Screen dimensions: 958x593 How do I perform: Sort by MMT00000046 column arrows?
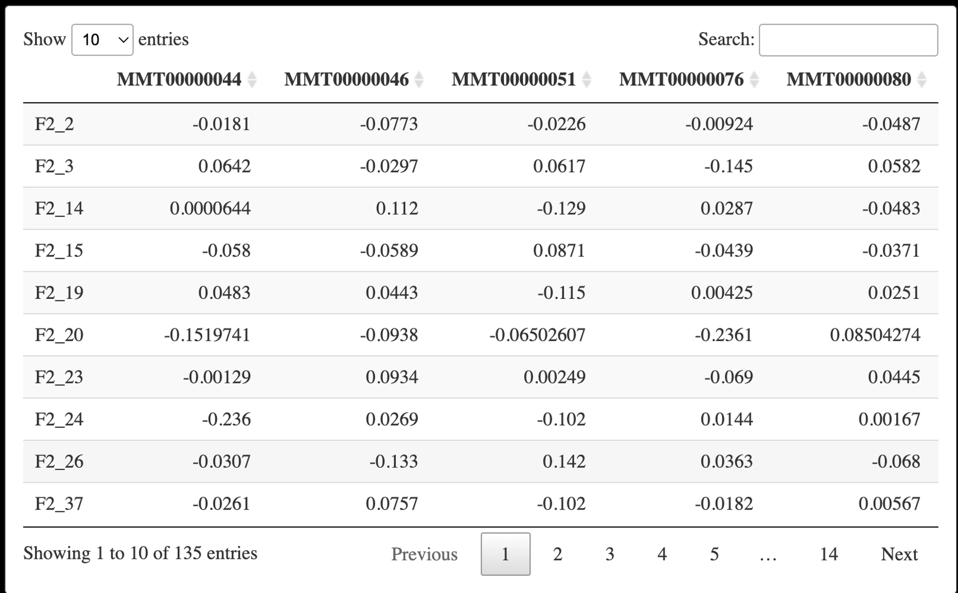click(419, 80)
